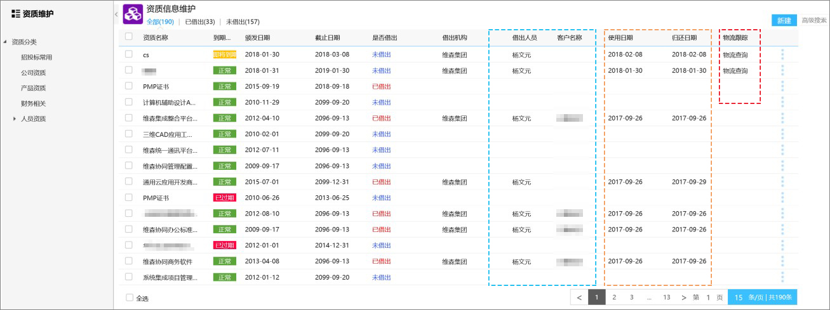Switch to the 已借出(33) filter tab
Screen dimensions: 830x310
point(199,22)
